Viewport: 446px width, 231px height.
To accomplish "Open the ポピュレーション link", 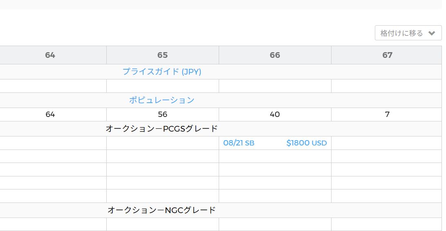I will 162,100.
